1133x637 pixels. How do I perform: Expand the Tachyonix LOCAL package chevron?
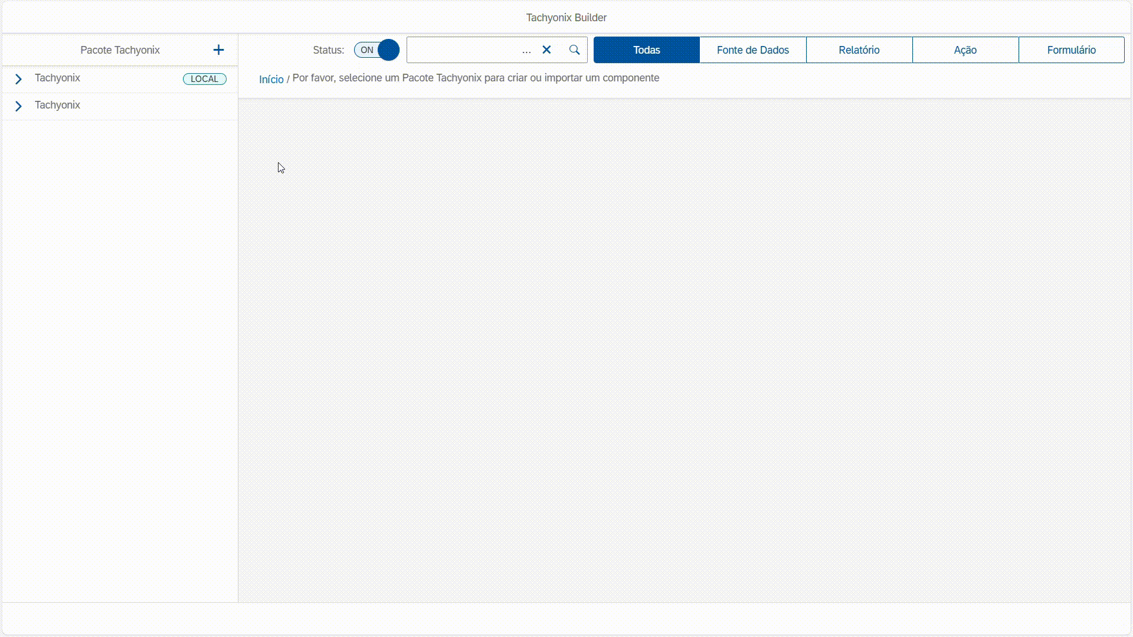(18, 79)
